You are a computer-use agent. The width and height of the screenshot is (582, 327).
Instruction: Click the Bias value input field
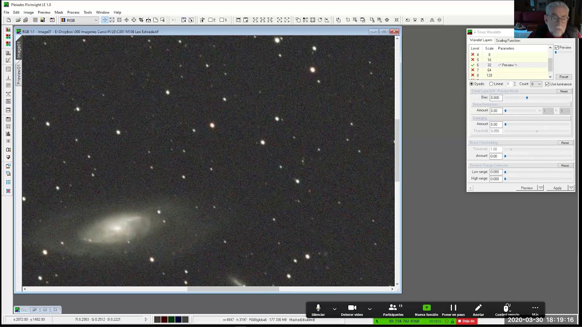496,98
